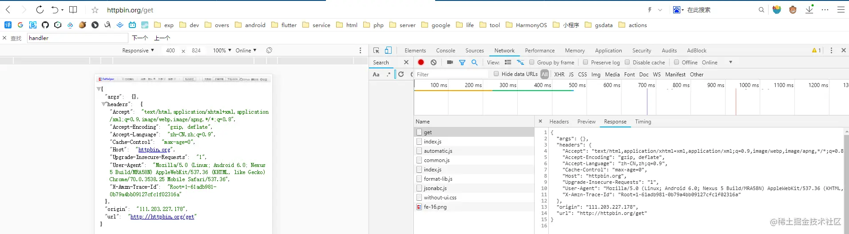Check Hide data URLs
This screenshot has height=234, width=849.
point(496,74)
